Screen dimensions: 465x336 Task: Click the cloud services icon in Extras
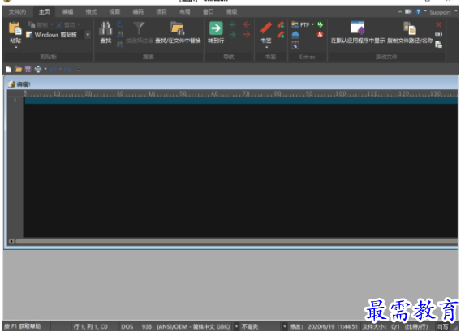(x=295, y=35)
